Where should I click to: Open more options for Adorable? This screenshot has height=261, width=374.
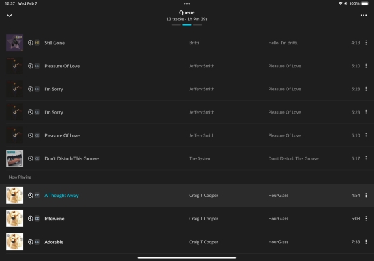coord(366,242)
